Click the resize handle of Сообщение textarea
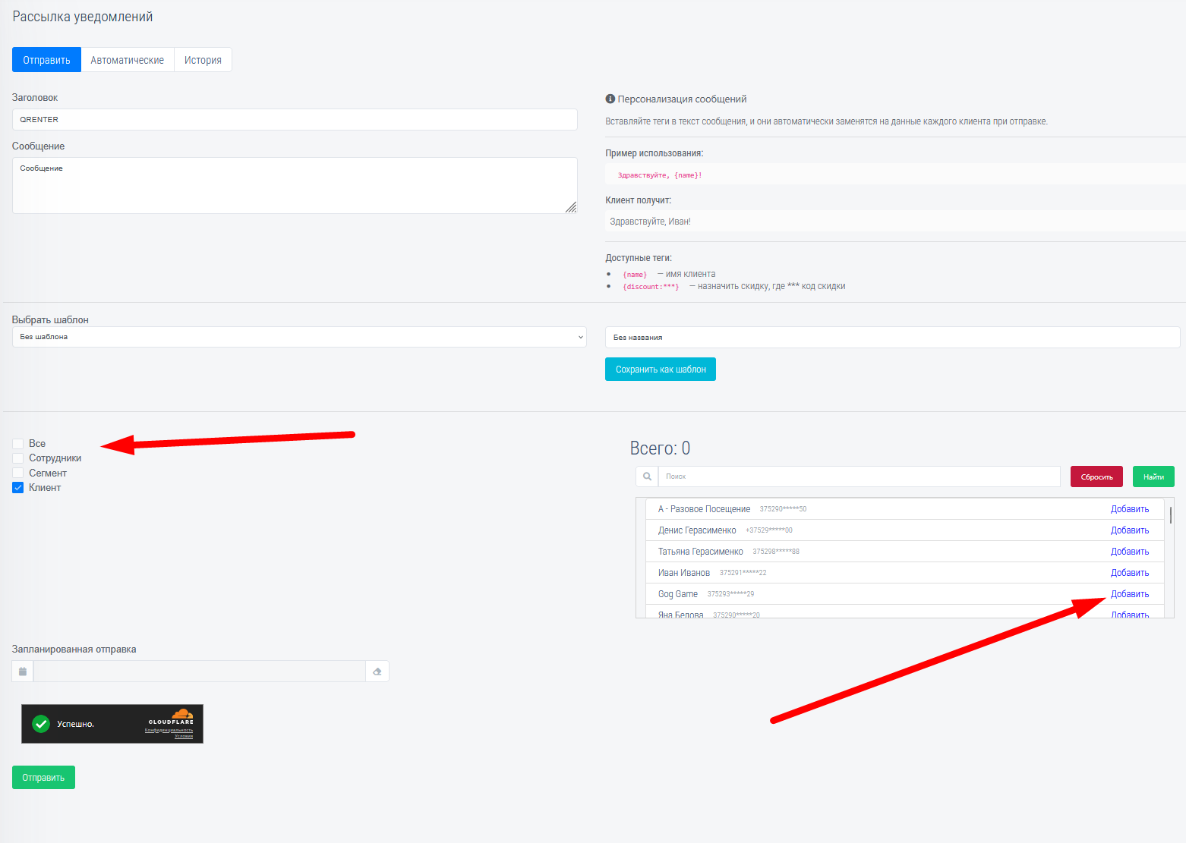Screen dimensions: 1186x843 coord(571,207)
